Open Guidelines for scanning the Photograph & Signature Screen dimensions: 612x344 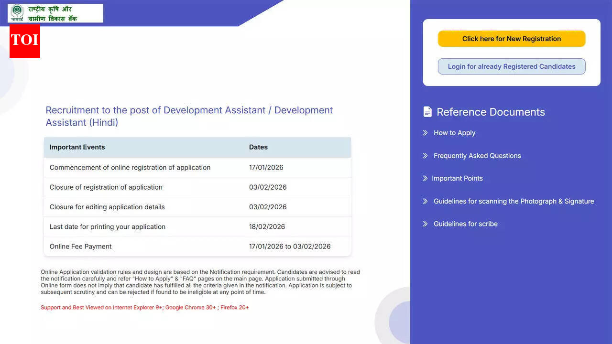[x=514, y=201]
